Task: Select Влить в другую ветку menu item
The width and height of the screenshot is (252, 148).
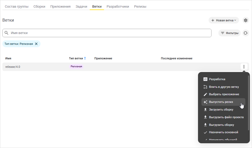Action: (x=223, y=87)
